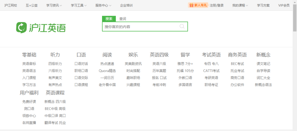The height and width of the screenshot is (131, 297).
Task: Click the Quora精选 link
Action: 107,71
